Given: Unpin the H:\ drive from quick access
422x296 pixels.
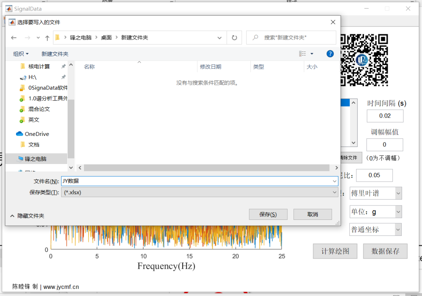Looking at the screenshot, I should point(63,77).
